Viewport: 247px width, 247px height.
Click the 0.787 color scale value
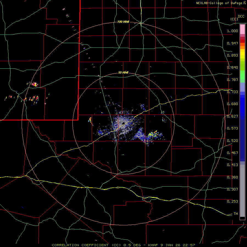[x=232, y=80]
